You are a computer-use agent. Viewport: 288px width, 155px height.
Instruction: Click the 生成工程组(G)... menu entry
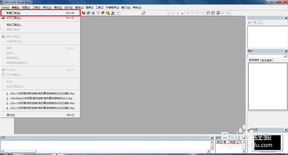pyautogui.click(x=40, y=86)
